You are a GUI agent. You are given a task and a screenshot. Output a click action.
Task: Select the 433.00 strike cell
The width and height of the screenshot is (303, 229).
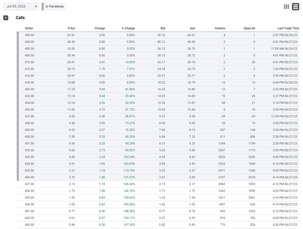pos(29,157)
